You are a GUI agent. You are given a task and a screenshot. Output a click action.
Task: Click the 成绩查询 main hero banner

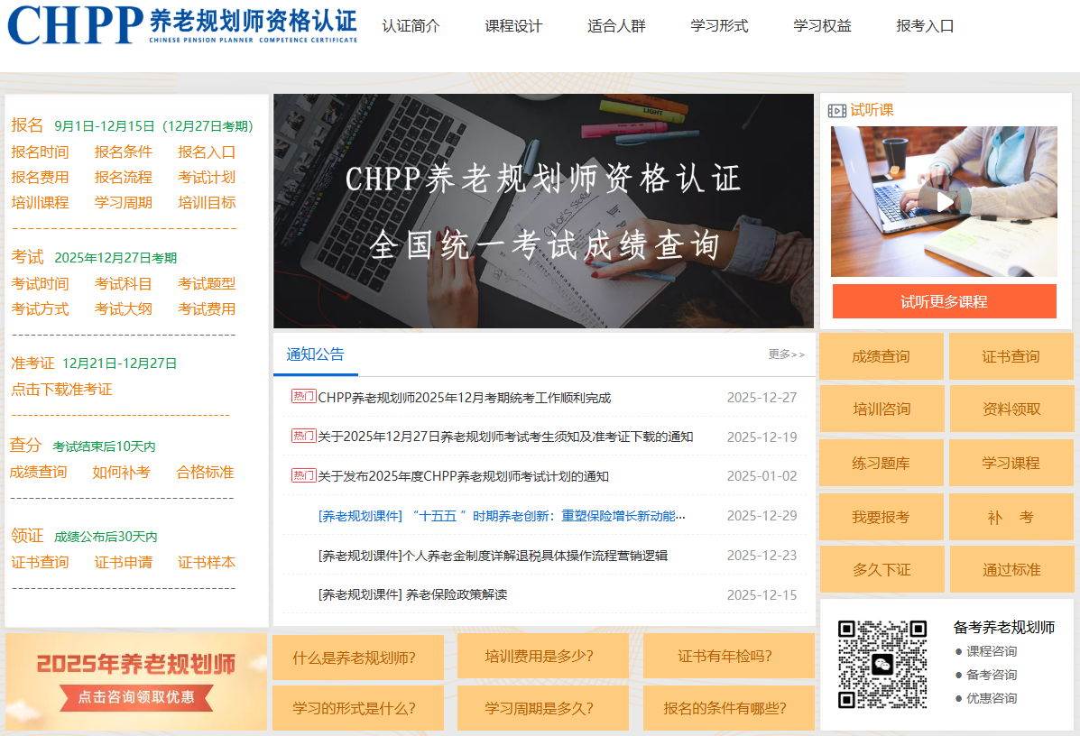(543, 211)
